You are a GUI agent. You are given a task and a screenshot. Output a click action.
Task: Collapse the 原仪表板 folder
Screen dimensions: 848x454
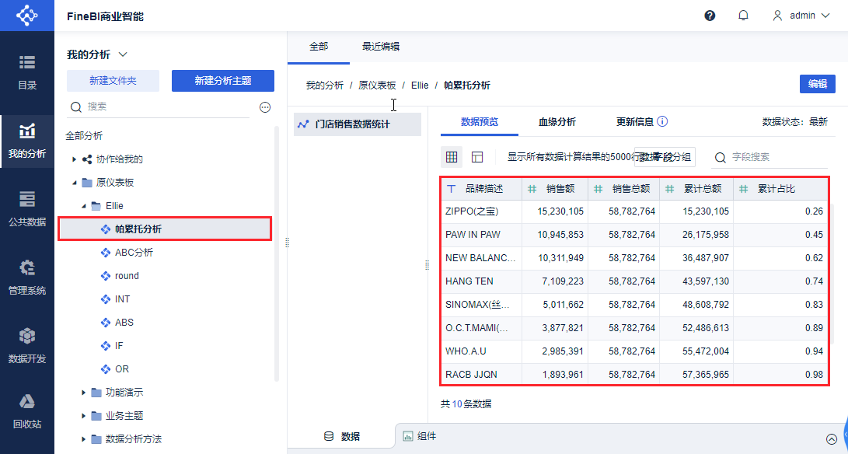click(x=75, y=183)
